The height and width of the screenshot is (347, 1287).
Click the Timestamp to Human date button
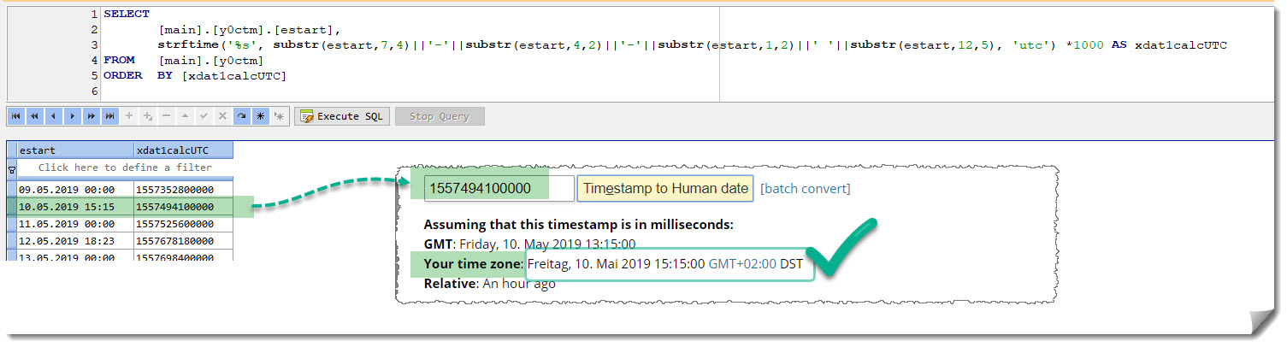click(665, 189)
